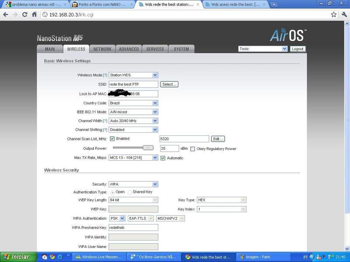The width and height of the screenshot is (350, 262).
Task: Toggle Automatic Max TX Rate checkbox
Action: 163,158
